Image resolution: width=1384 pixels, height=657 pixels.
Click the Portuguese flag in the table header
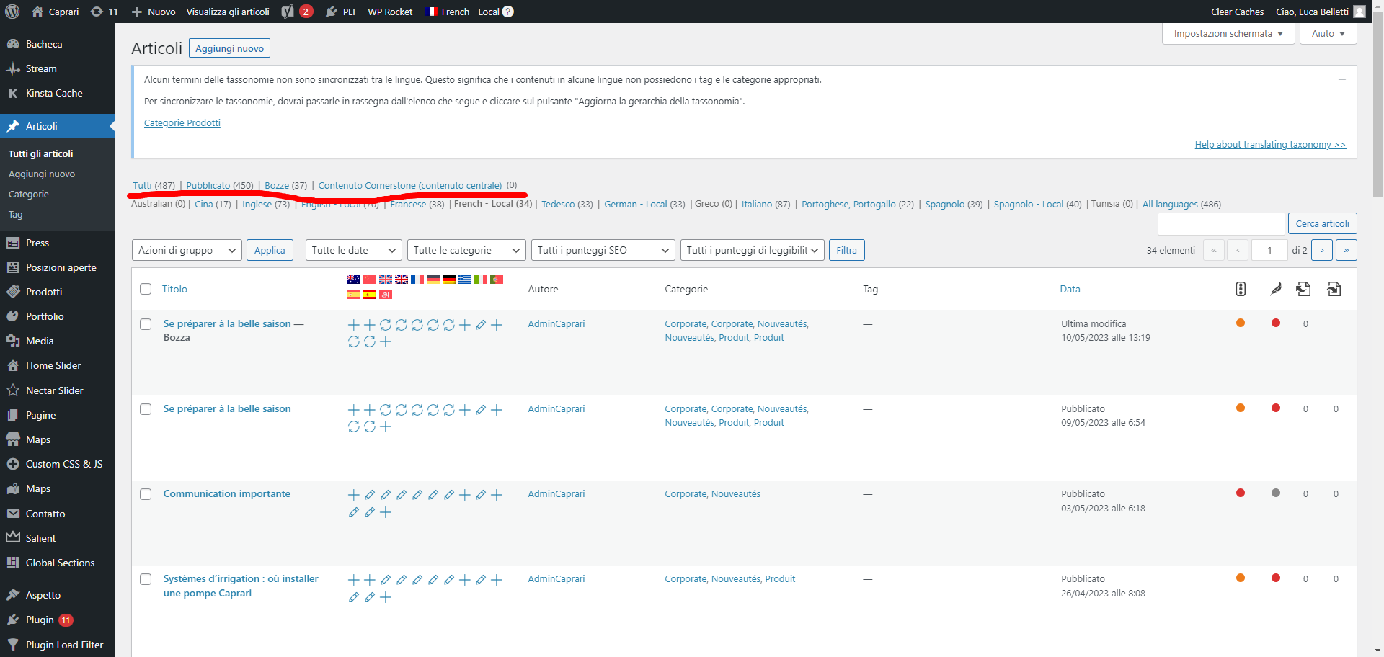[x=497, y=280]
